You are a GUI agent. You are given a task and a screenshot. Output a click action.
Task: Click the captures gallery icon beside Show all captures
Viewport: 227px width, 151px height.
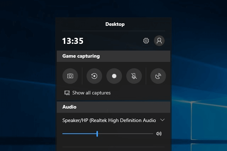(x=67, y=93)
